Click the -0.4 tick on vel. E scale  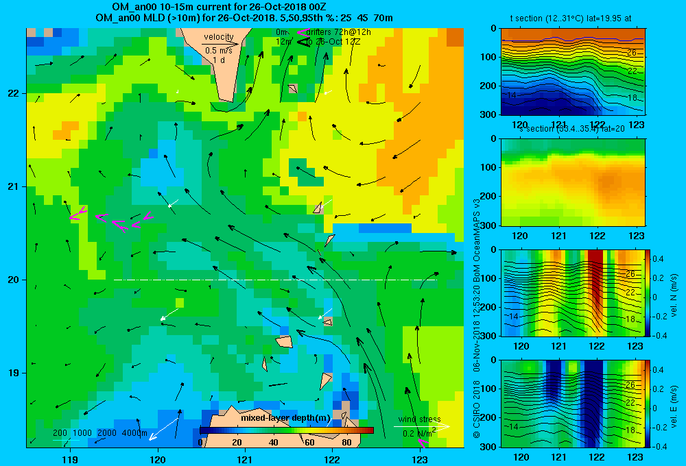click(659, 446)
